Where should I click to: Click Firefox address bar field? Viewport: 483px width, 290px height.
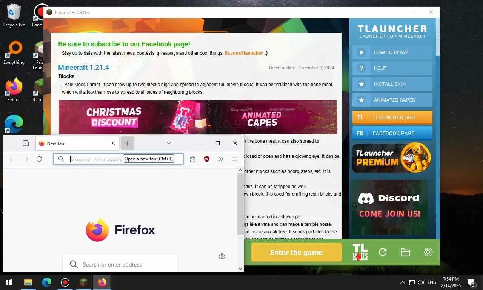tap(118, 159)
